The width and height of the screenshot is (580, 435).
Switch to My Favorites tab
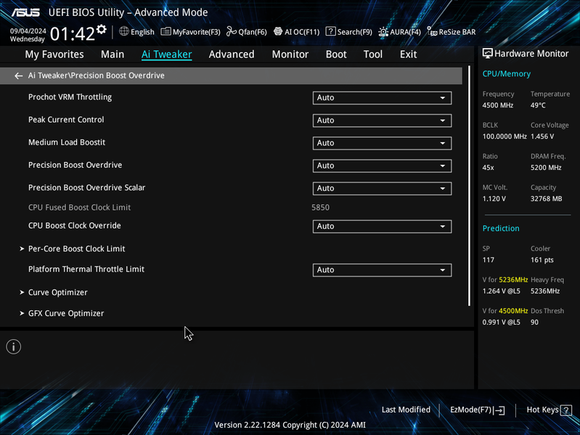tap(54, 54)
